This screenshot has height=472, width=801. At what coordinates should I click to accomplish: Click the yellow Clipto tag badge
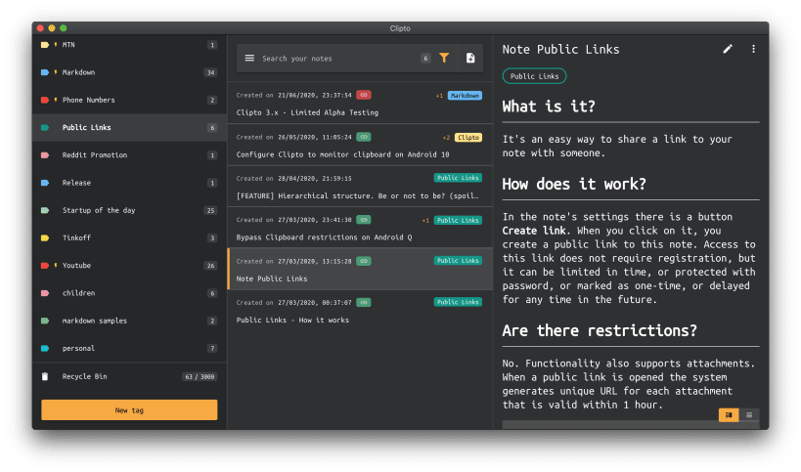coord(468,137)
